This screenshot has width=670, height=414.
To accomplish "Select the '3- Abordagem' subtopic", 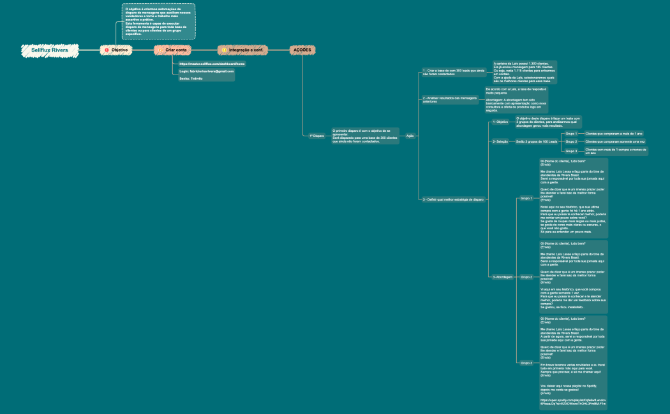I will click(x=502, y=277).
